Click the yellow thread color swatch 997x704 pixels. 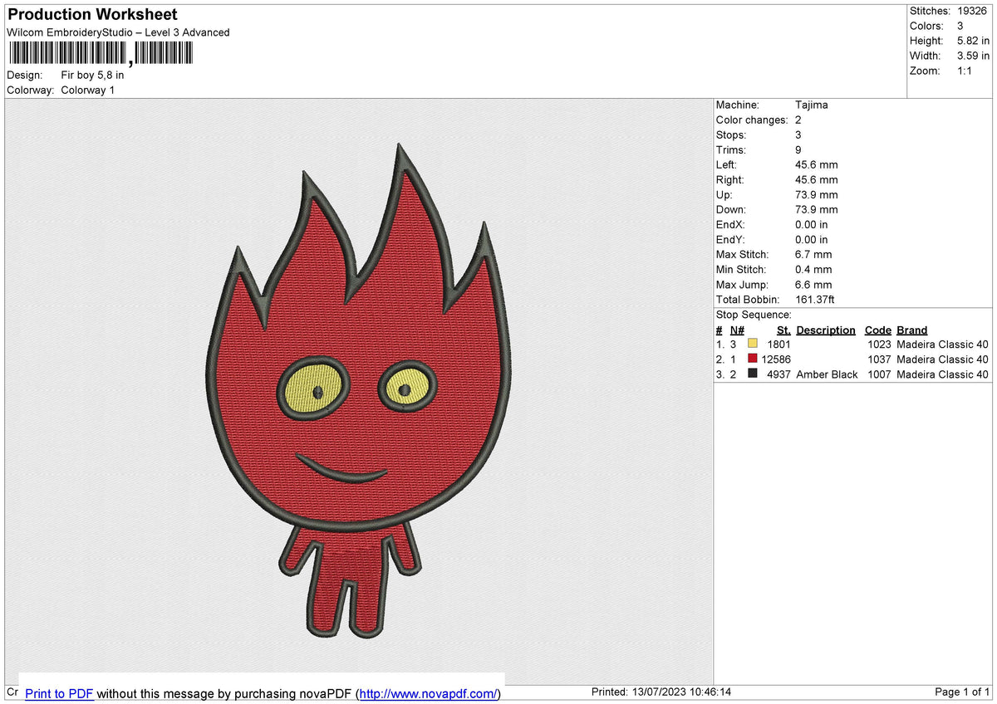[753, 344]
